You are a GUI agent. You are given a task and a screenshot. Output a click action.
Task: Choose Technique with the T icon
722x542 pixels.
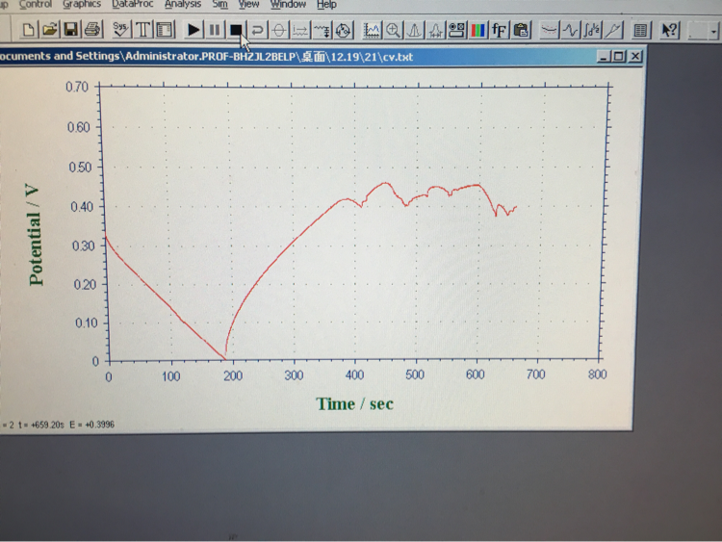(x=143, y=31)
